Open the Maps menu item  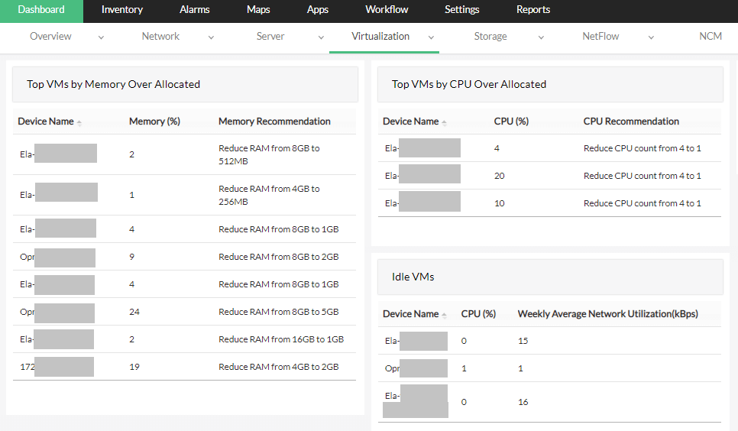coord(258,10)
